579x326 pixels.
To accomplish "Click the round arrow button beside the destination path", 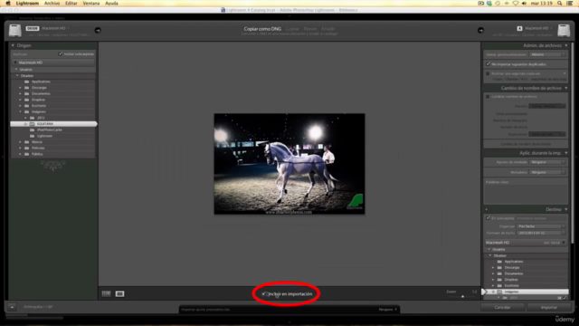I will (480, 30).
